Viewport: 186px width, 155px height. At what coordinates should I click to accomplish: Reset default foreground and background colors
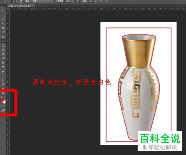point(1,97)
